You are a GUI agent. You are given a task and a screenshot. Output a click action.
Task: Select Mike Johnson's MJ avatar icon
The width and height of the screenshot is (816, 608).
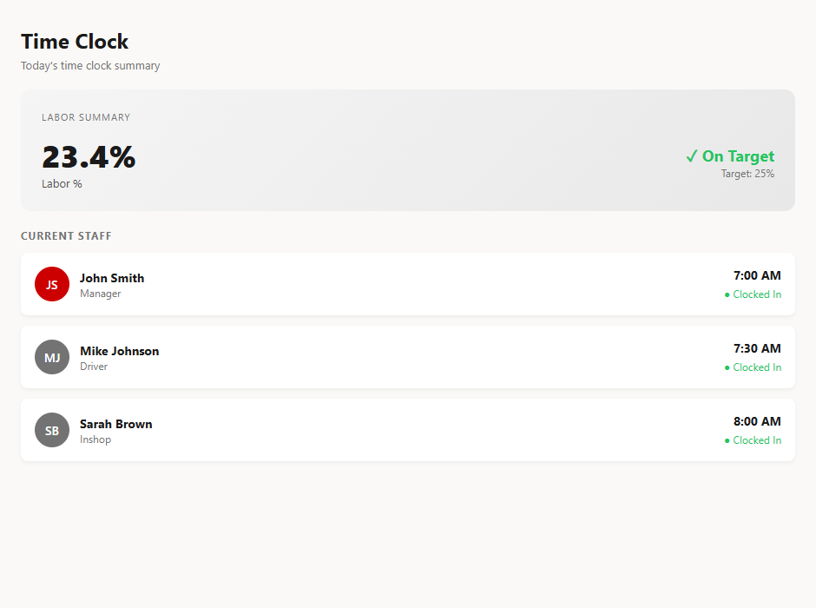coord(51,357)
